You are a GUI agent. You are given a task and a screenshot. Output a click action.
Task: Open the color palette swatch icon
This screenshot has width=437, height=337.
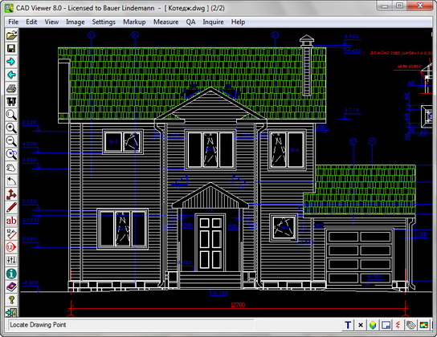pyautogui.click(x=423, y=325)
